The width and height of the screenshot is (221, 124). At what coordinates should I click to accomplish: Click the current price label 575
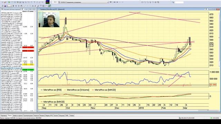pos(211,45)
